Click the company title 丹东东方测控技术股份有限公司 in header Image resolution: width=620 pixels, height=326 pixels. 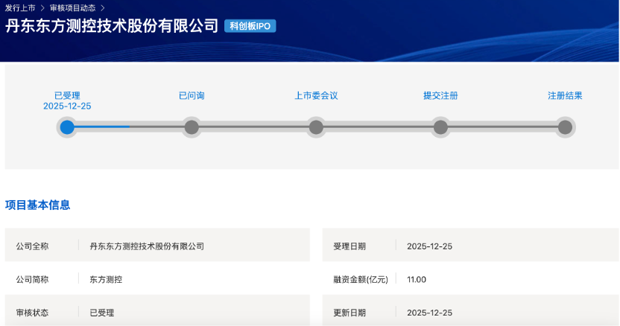pos(112,27)
